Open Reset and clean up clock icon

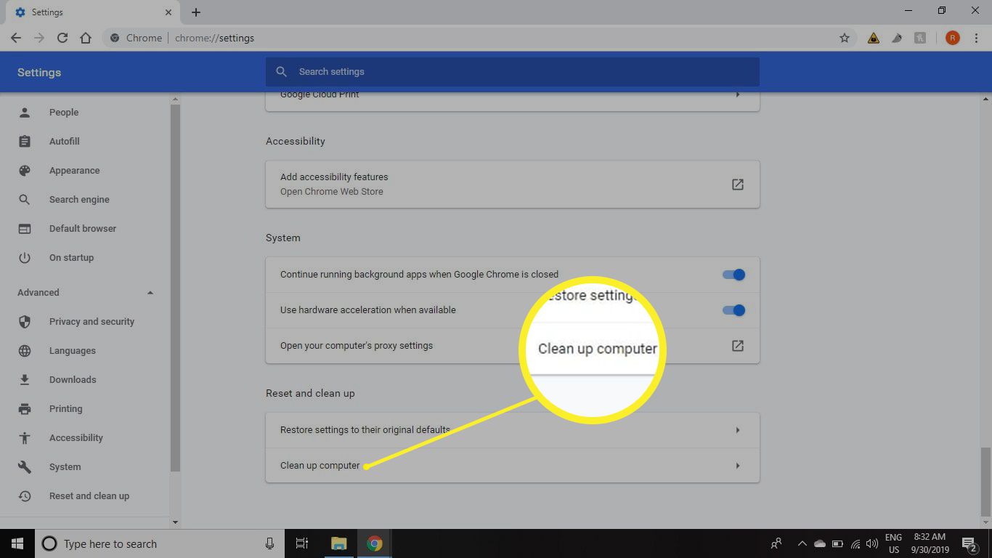(x=26, y=496)
